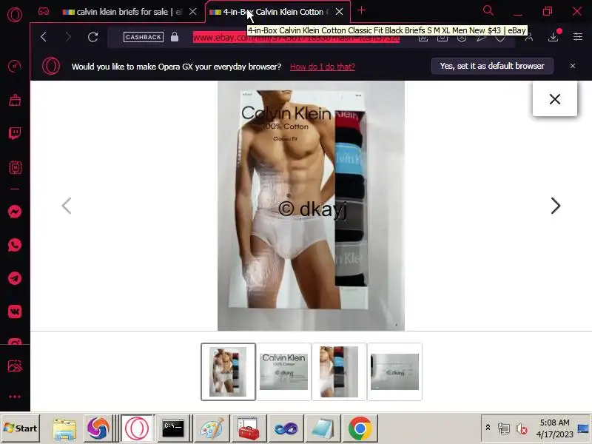
Task: Close the eBay image viewer overlay
Action: point(555,99)
